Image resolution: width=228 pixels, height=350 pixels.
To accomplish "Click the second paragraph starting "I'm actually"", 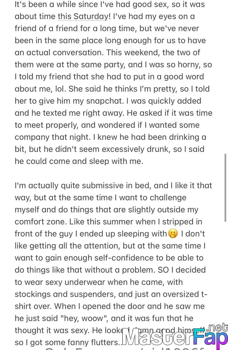I will (113, 264).
